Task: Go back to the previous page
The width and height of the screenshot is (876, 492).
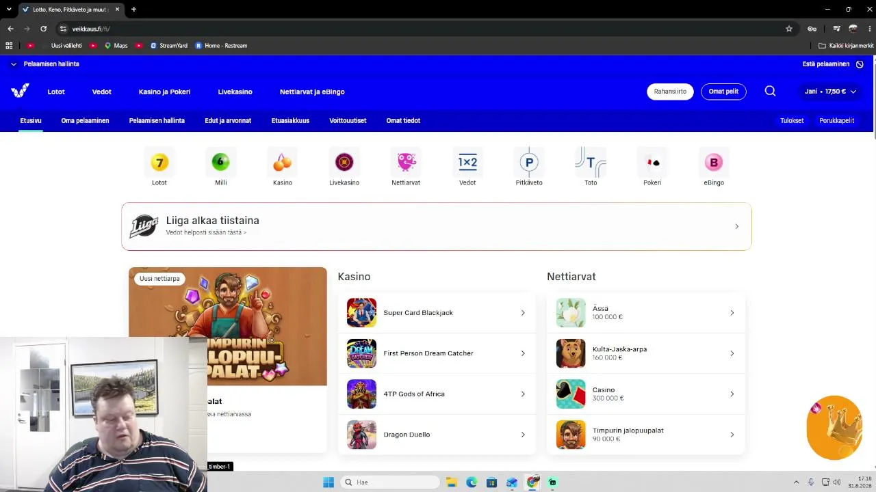Action: pos(10,29)
